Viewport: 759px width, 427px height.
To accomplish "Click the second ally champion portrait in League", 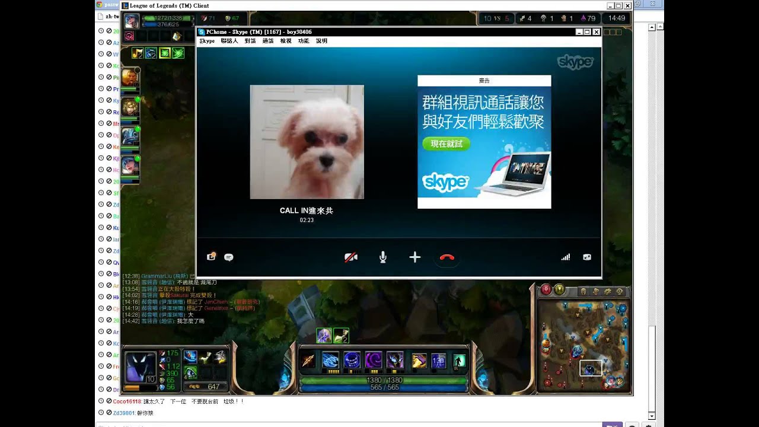I will click(x=130, y=107).
